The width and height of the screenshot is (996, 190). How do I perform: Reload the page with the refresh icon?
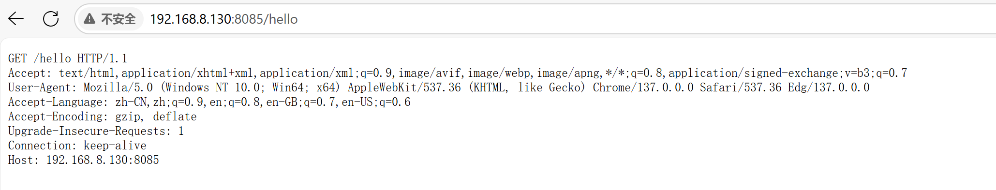[51, 19]
